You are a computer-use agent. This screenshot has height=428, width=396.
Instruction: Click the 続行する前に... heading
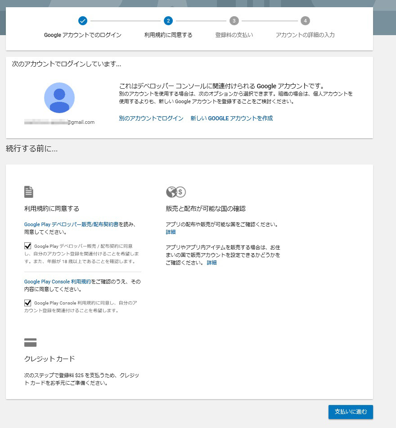pyautogui.click(x=31, y=149)
